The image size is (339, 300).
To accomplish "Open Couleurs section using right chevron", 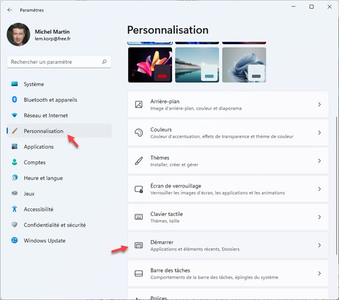I will (x=319, y=133).
